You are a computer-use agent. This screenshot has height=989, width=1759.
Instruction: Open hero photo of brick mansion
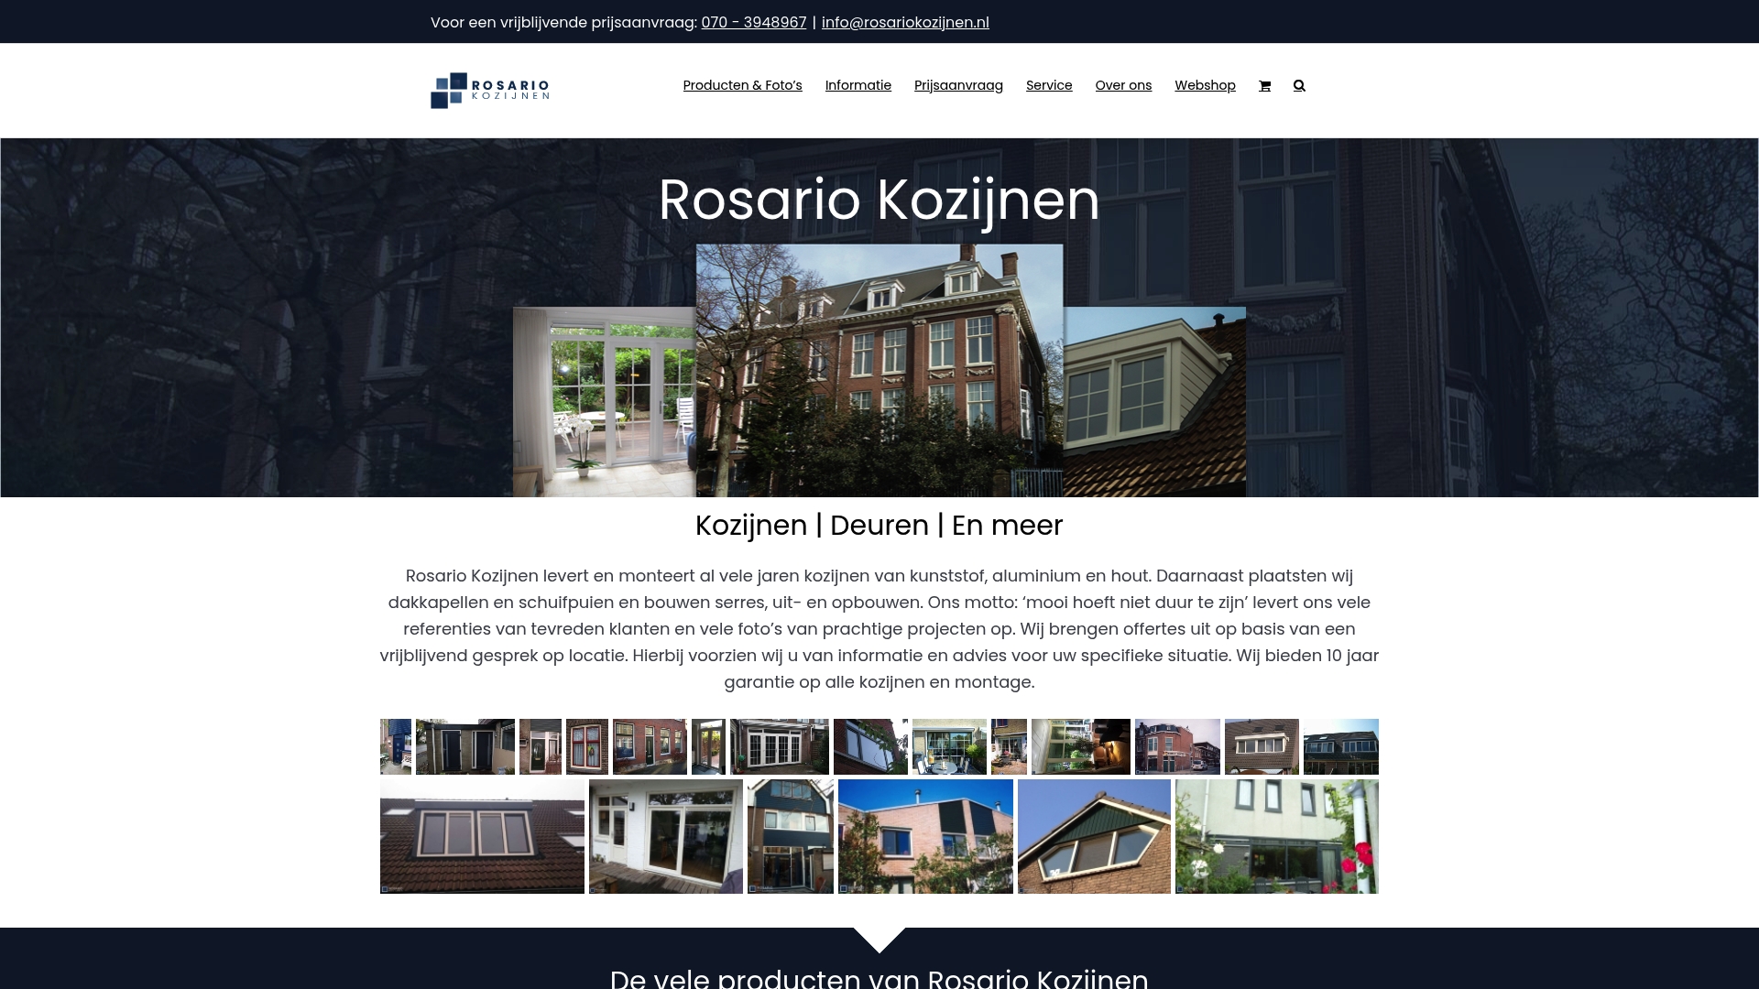click(x=879, y=371)
